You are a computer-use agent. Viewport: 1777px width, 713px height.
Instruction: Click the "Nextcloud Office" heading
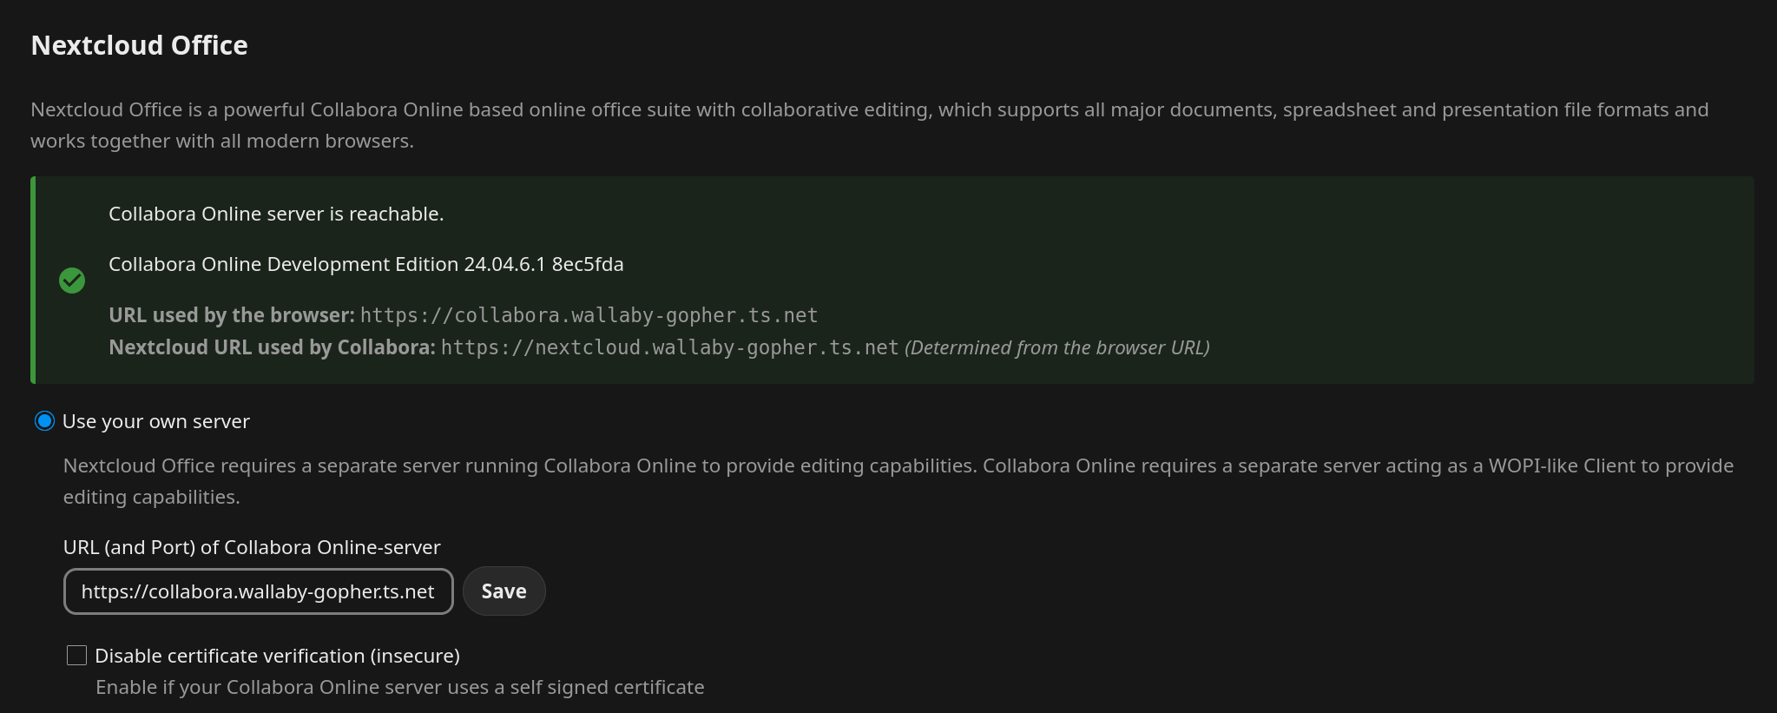(140, 45)
